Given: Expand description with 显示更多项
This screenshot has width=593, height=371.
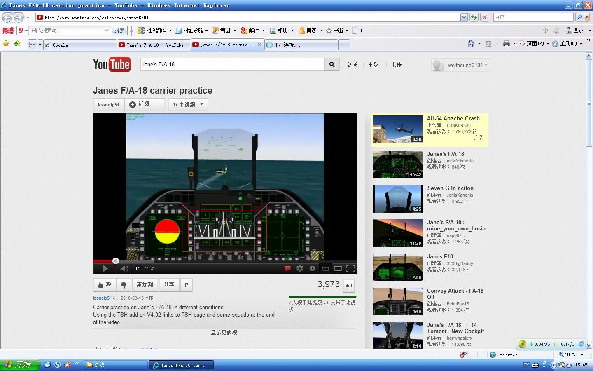Looking at the screenshot, I should coord(224,333).
